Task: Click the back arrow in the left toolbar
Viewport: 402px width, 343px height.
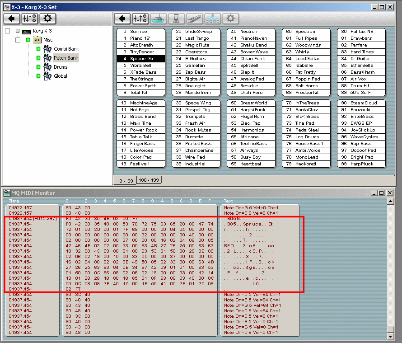Action: point(12,19)
